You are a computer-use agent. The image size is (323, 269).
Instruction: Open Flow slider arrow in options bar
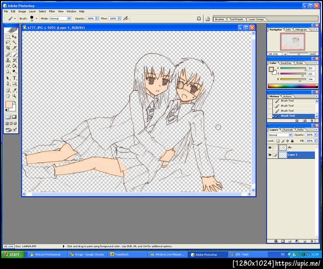119,18
